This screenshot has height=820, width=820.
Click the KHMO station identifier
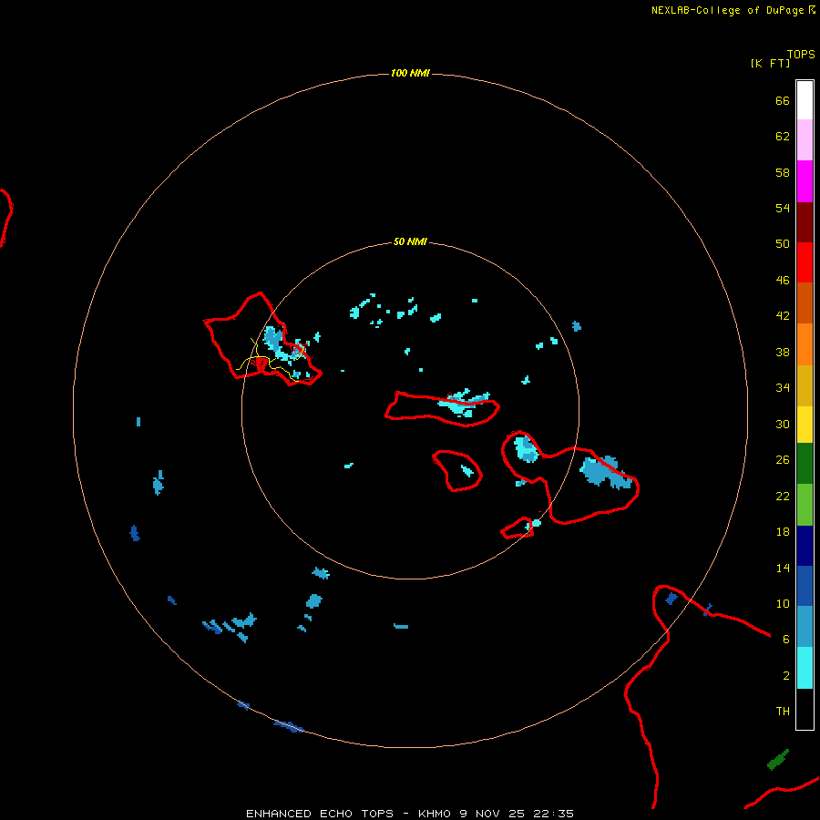[434, 814]
